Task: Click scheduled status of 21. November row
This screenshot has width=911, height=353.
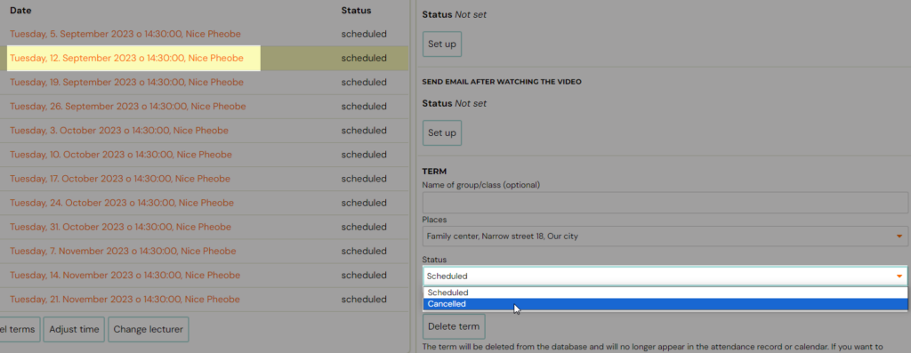Action: (x=364, y=300)
